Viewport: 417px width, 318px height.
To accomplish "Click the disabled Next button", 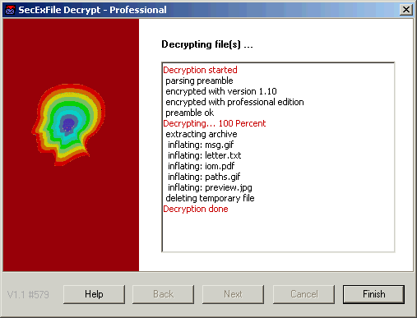I will 233,294.
